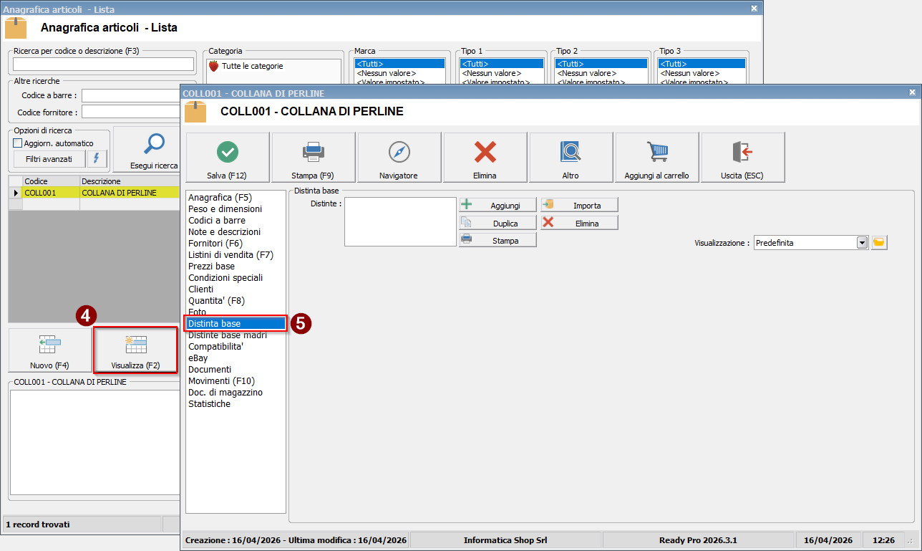Click the Ricerca per codice o descrizione field

click(104, 64)
